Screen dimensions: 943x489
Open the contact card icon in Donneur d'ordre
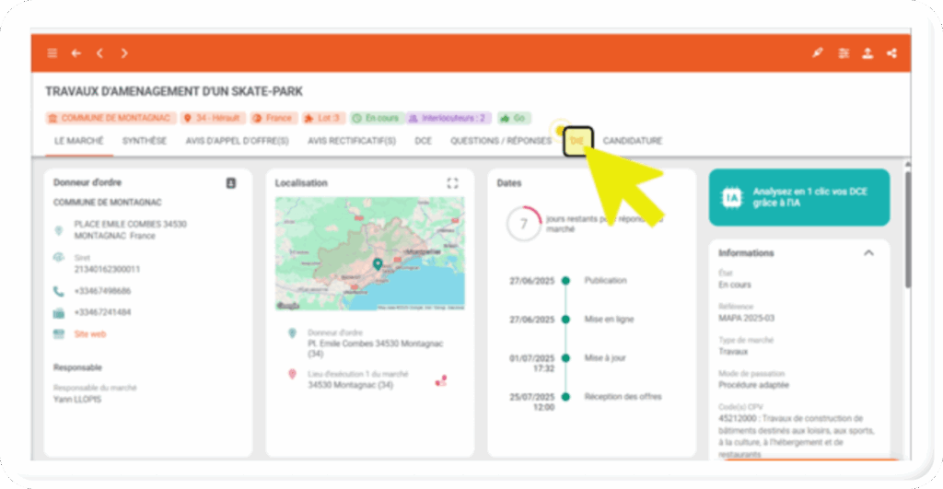pos(231,183)
